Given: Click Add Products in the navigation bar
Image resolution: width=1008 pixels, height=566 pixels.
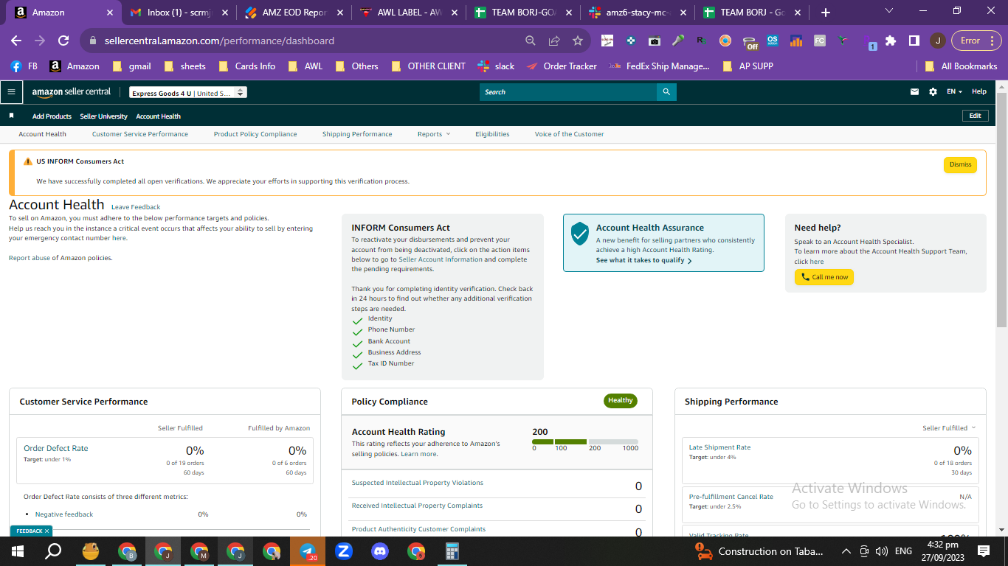Looking at the screenshot, I should (x=52, y=116).
